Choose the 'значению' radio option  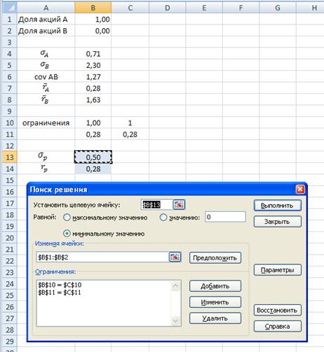tap(163, 217)
